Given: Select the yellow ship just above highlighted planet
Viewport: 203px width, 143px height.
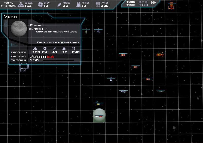Looking at the screenshot, I should tap(98, 104).
